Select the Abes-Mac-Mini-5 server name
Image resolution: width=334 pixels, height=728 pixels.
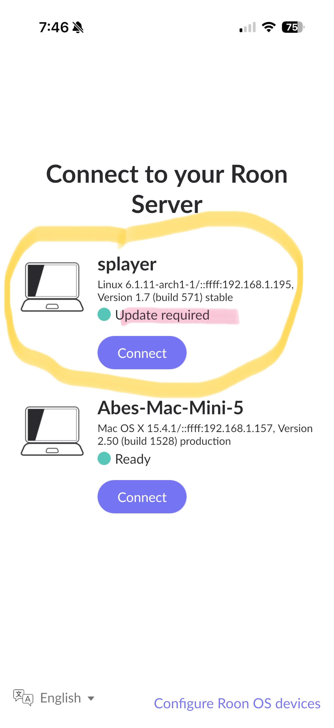pyautogui.click(x=170, y=408)
